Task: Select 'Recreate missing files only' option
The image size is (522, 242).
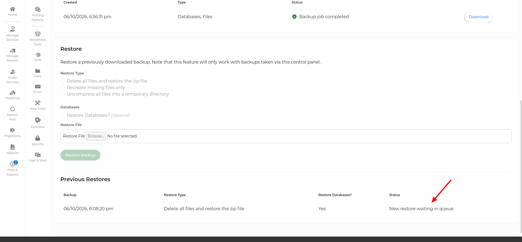Action: (63, 88)
